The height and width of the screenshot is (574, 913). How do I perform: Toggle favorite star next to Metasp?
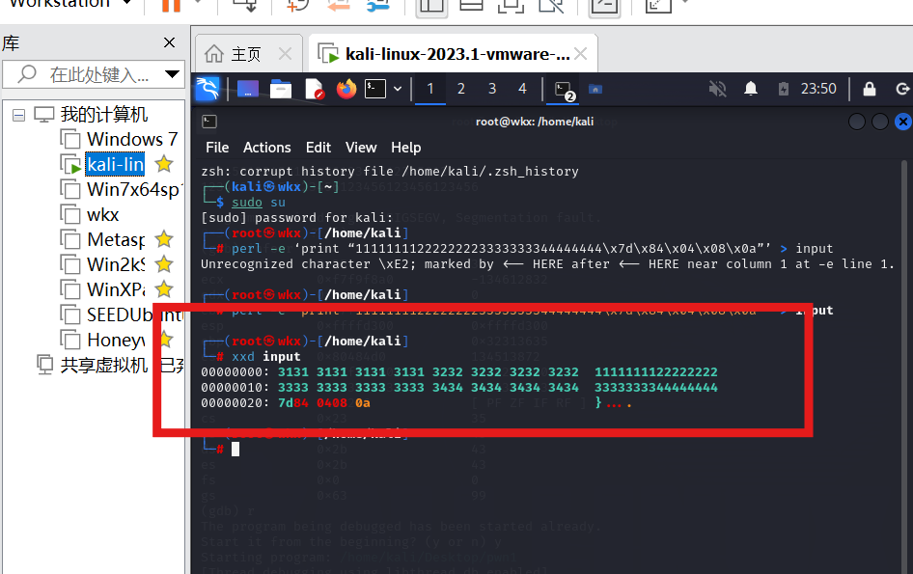164,239
